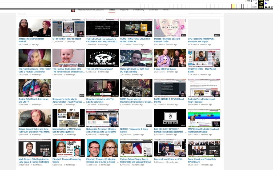Click the yellow highlighted section of the capture timeline
The width and height of the screenshot is (273, 170).
233,6
